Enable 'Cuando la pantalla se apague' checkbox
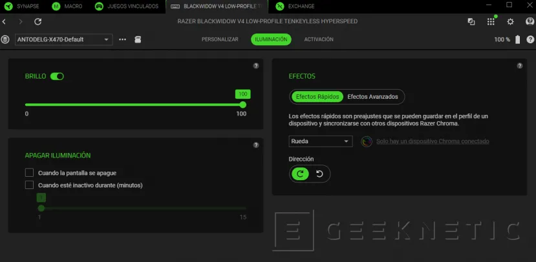Viewport: 536px width, 262px height. (x=29, y=173)
